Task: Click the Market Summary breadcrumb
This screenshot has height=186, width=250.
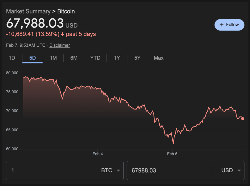Action: click(x=28, y=11)
